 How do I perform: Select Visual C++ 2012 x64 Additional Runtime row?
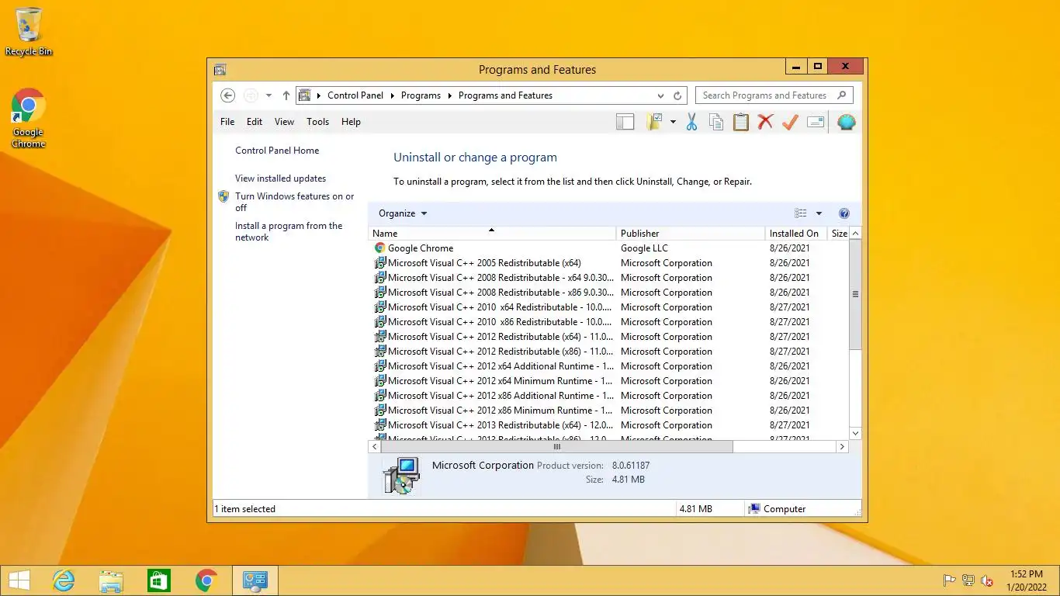coord(608,366)
